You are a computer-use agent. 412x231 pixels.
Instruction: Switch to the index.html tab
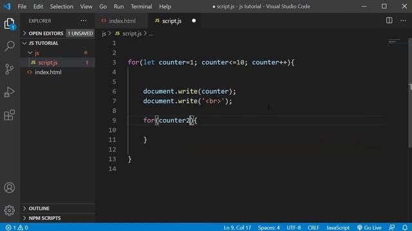tap(122, 21)
